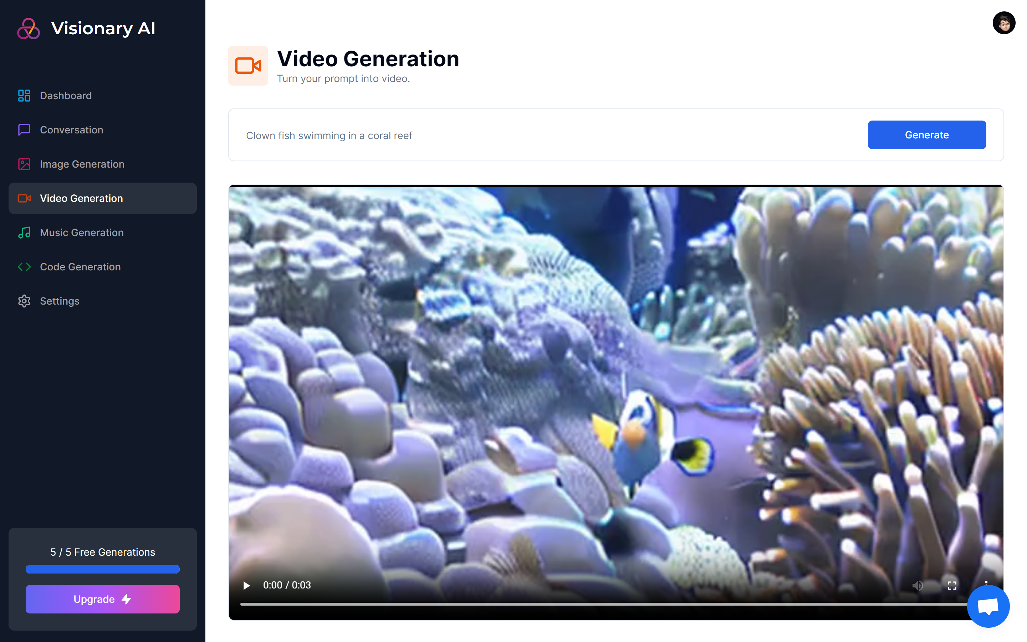The width and height of the screenshot is (1027, 642).
Task: Click the orange video camera header icon
Action: pos(248,66)
